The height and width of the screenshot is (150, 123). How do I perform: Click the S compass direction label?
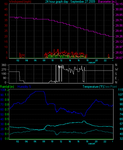116,74
